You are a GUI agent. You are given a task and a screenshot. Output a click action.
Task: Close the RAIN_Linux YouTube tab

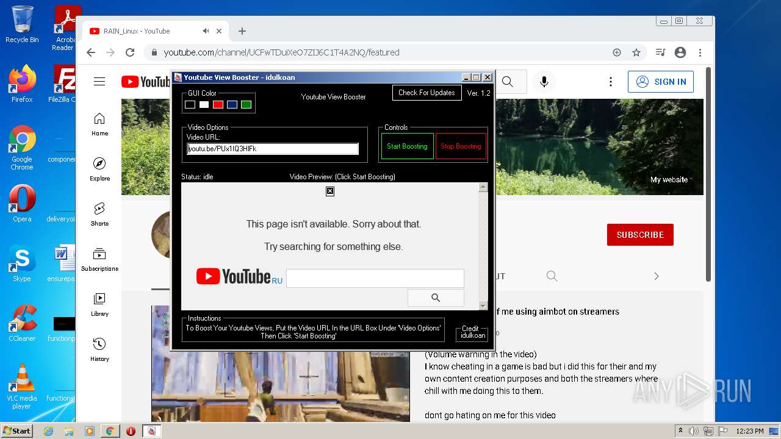[220, 31]
